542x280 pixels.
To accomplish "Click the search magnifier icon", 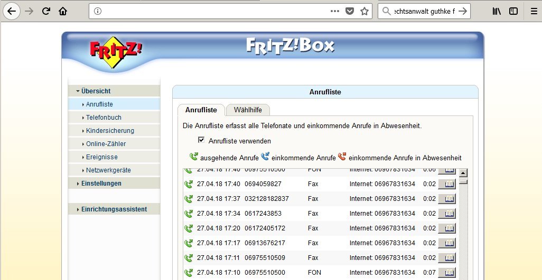I will (387, 11).
